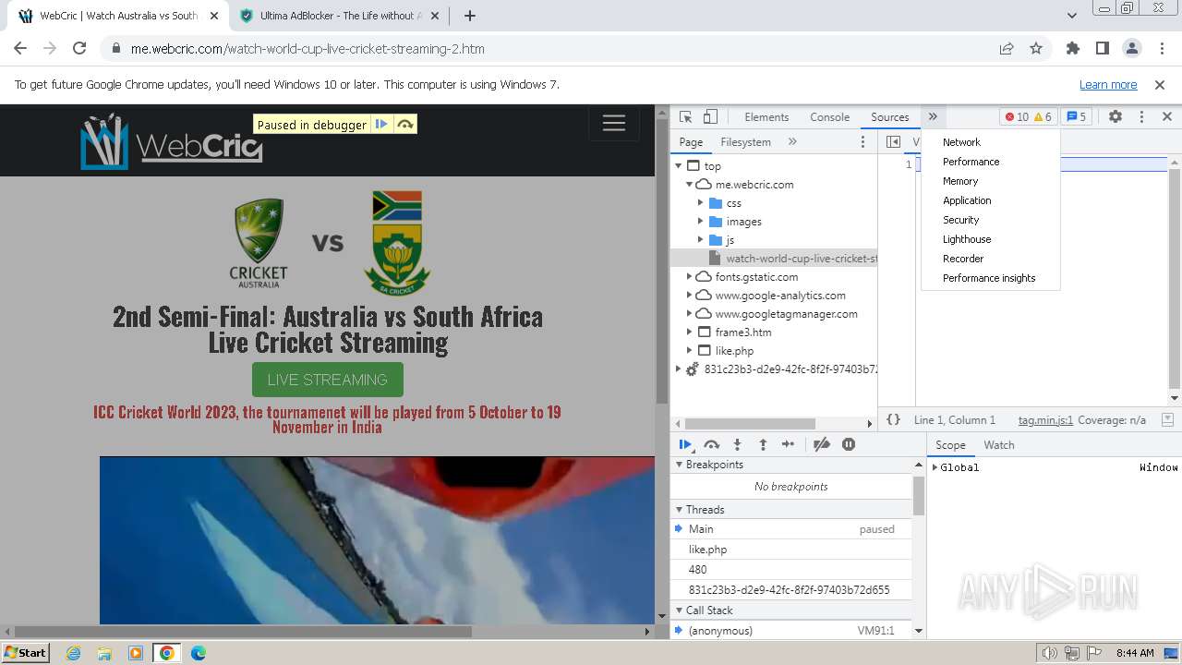Viewport: 1182px width, 665px height.
Task: Collapse the Threads section
Action: (x=680, y=510)
